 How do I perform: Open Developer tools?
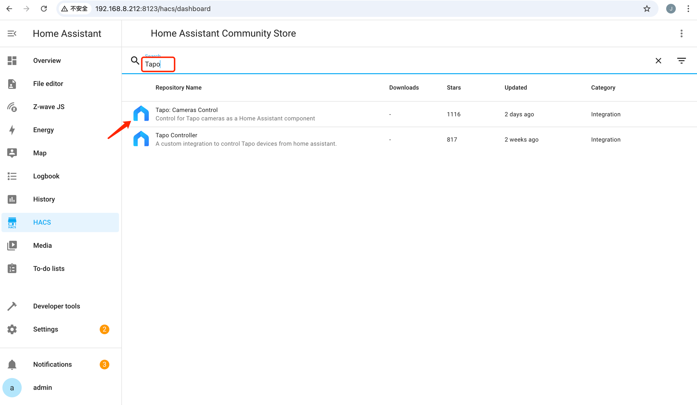pyautogui.click(x=56, y=306)
